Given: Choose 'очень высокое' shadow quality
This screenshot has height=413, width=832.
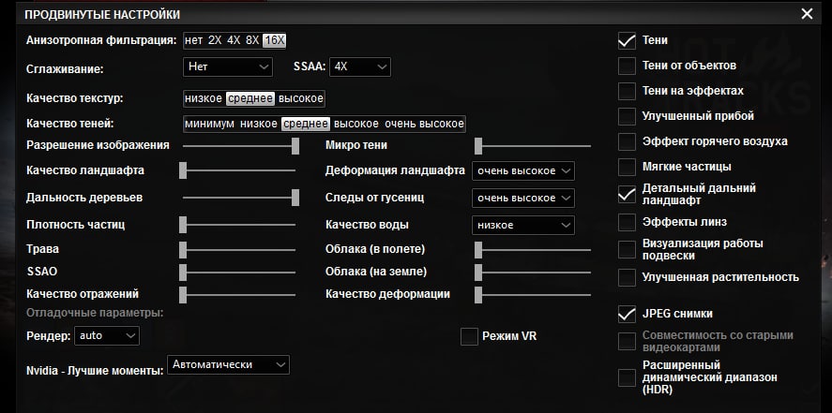Looking at the screenshot, I should click(x=424, y=124).
